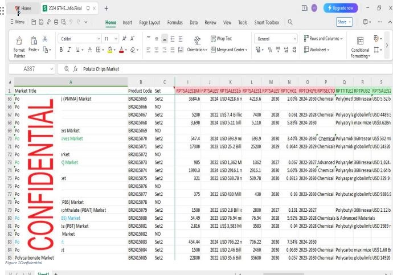This screenshot has height=275, width=393.
Task: Apply strikethrough text formatting
Action: click(90, 50)
